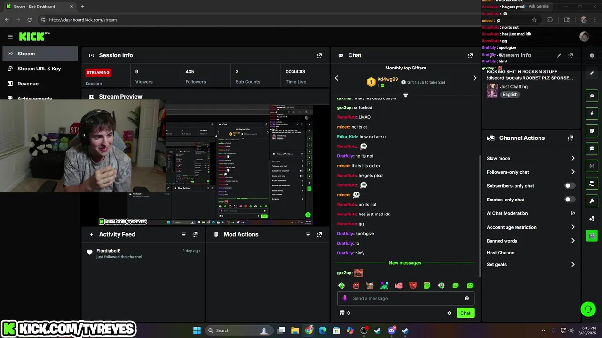Click the Kick logo
602x338 pixels.
click(x=34, y=37)
